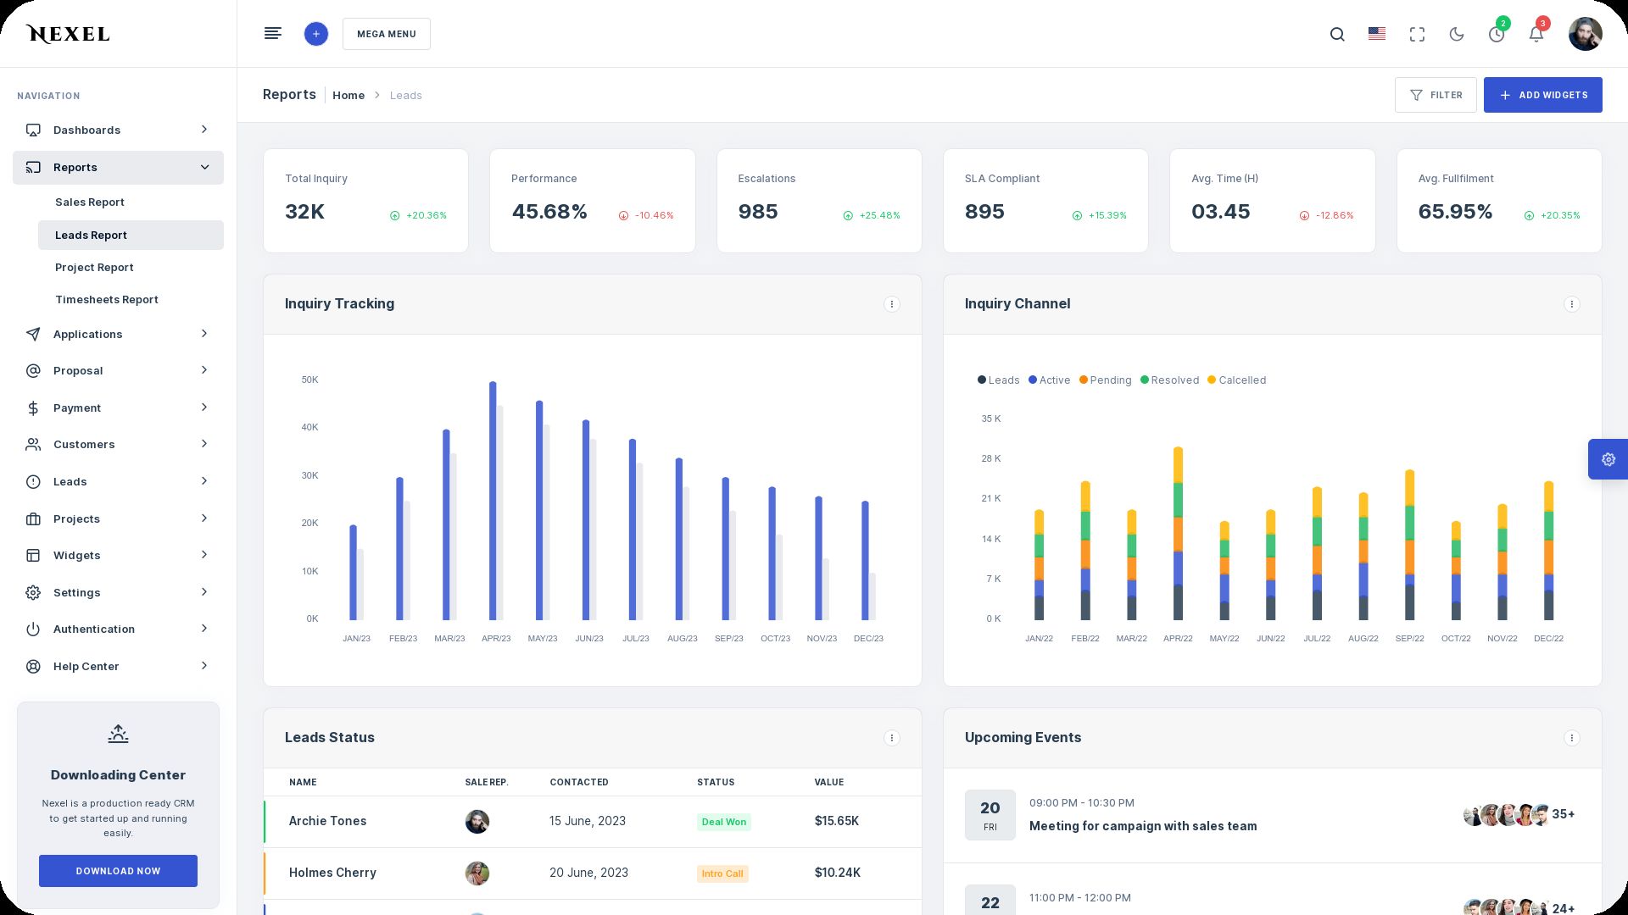
Task: Open the bell notifications icon
Action: tap(1536, 35)
